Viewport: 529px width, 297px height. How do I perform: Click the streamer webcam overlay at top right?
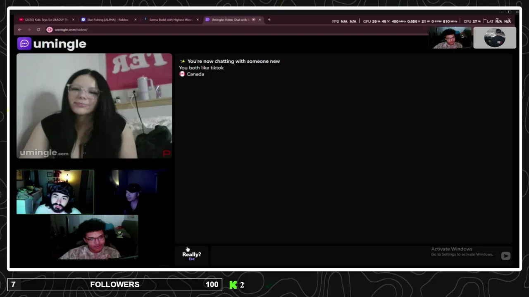pyautogui.click(x=450, y=38)
